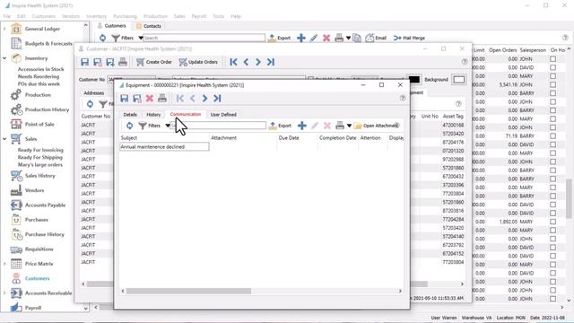Select 'Annual maintenence declined' row
Viewport: 574px width, 323px height.
coord(164,146)
